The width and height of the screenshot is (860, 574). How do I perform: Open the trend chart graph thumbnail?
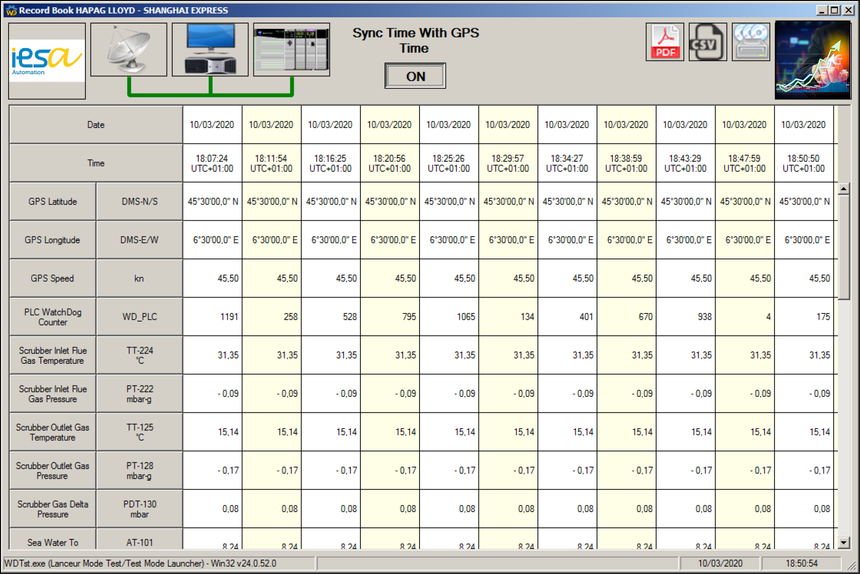(x=813, y=60)
